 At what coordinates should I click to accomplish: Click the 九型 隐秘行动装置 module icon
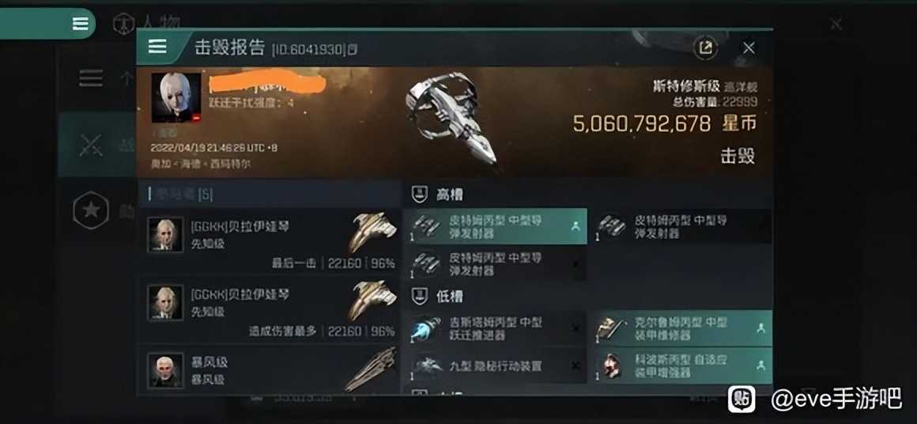click(x=425, y=366)
